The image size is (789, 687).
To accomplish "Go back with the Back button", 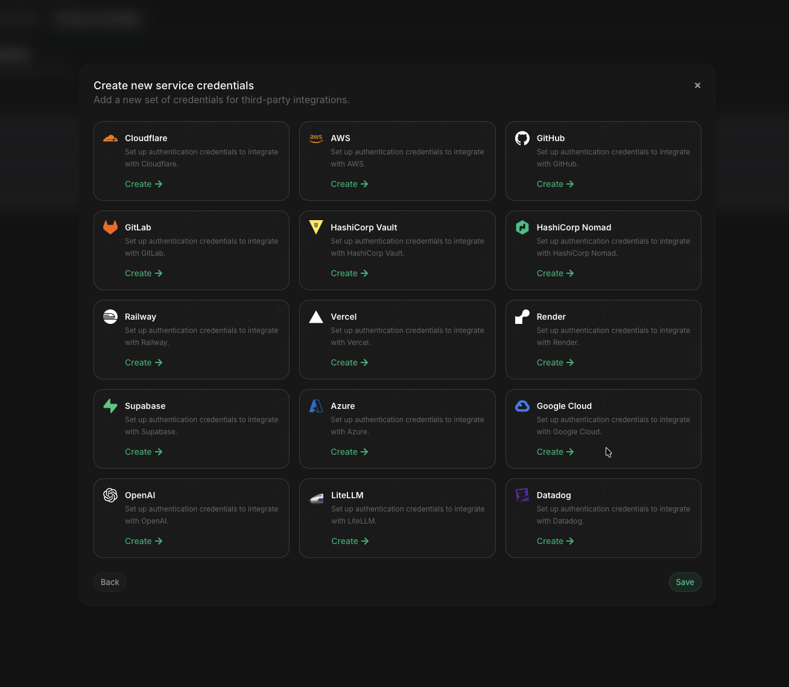I will click(x=110, y=582).
